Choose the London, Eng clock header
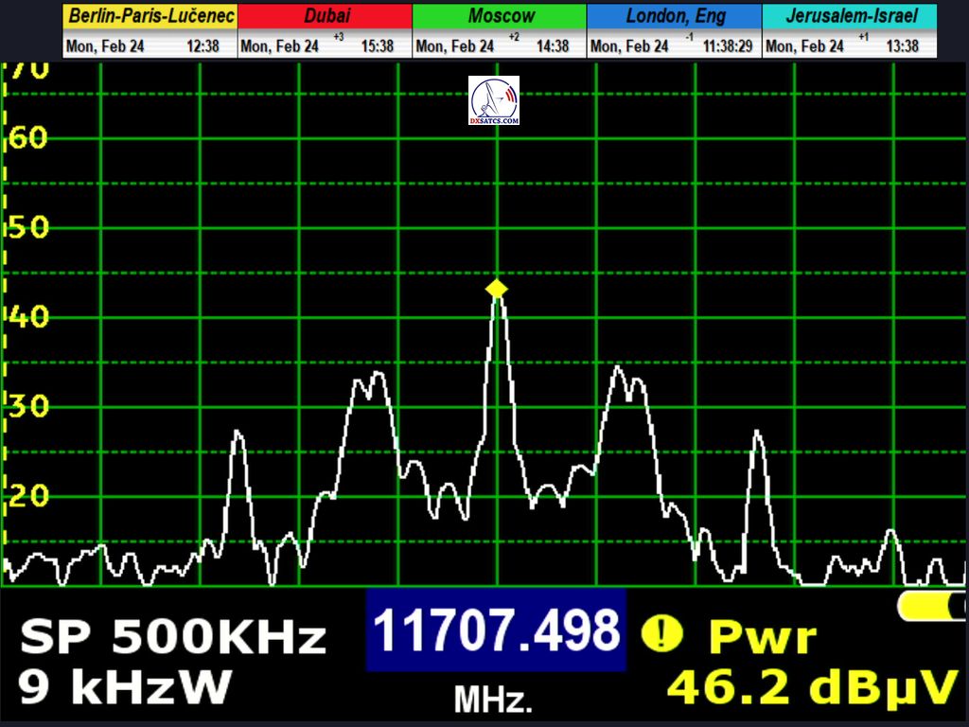The height and width of the screenshot is (727, 969). [x=674, y=16]
